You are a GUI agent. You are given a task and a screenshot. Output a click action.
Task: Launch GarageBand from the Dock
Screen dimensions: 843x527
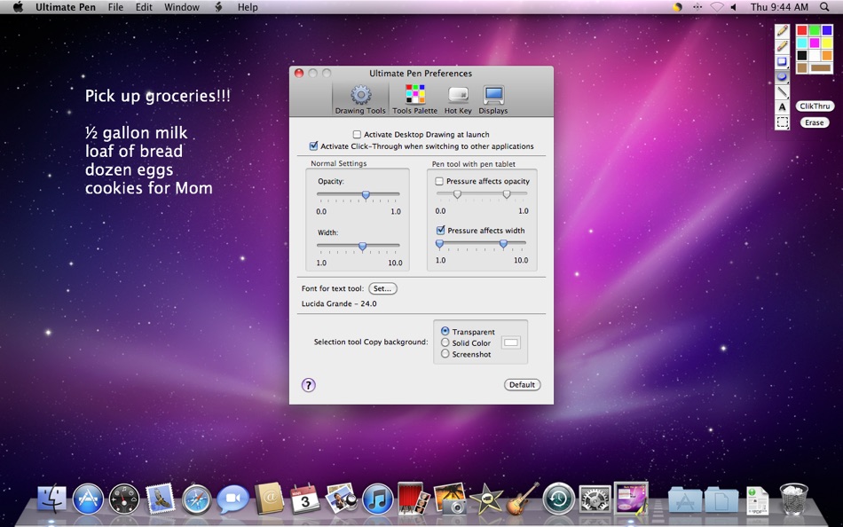point(523,499)
